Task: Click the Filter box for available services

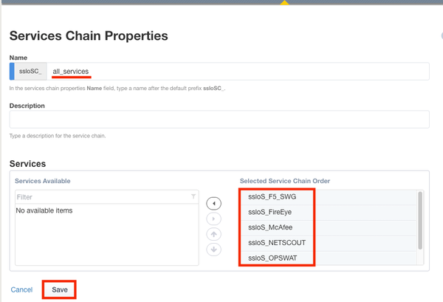Action: click(102, 197)
